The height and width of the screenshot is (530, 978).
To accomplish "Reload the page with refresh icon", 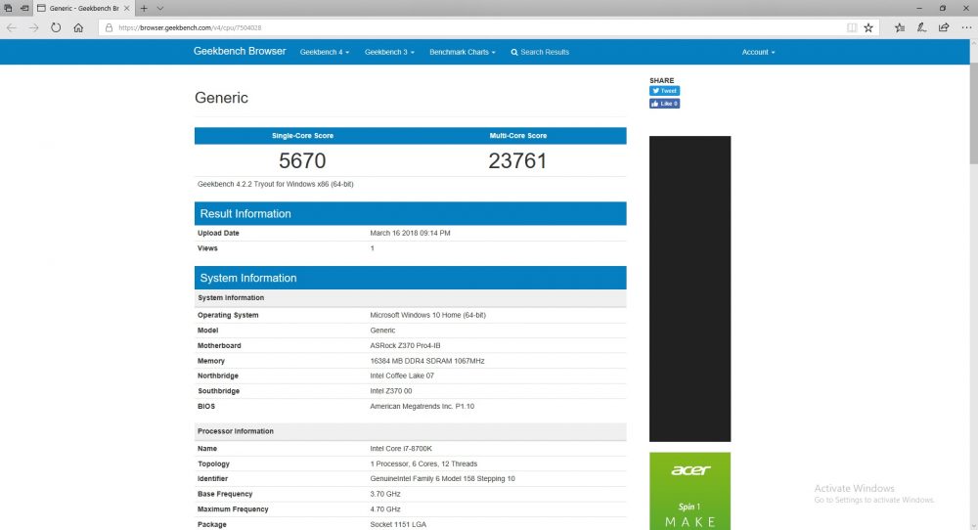I will [56, 27].
